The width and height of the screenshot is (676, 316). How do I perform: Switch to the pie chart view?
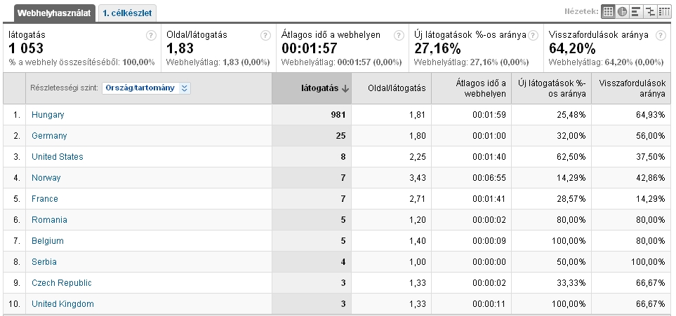(x=622, y=11)
